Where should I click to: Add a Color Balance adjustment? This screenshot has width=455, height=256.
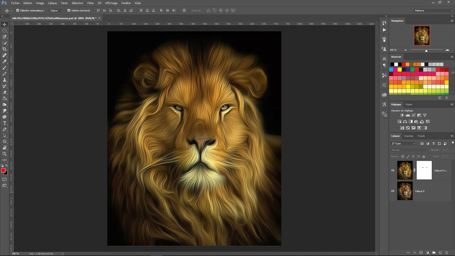coord(405,122)
